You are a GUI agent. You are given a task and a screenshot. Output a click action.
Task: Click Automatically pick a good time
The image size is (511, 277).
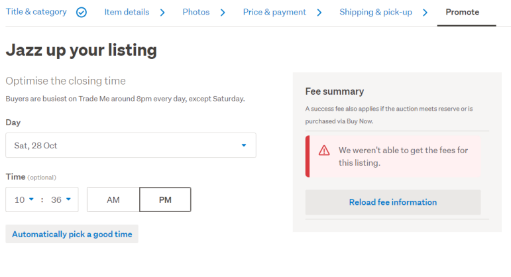point(72,234)
